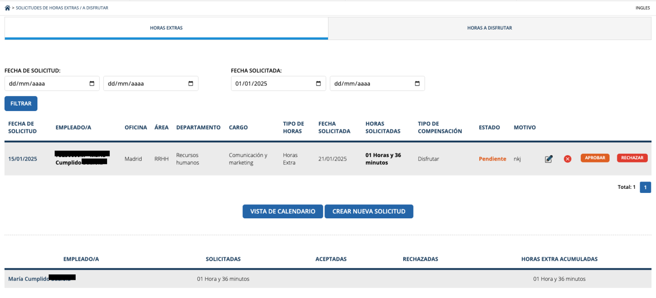Click the home icon in breadcrumb
Viewport: 656px width, 298px height.
pos(7,8)
